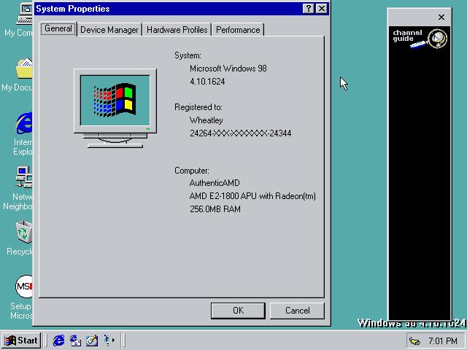Click the 'Registered to:' label
The width and height of the screenshot is (467, 350).
pos(198,107)
